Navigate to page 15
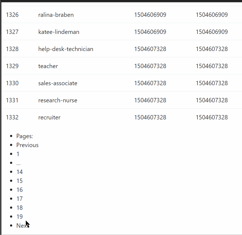 point(20,181)
